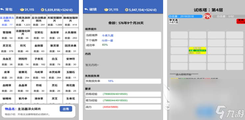Select the 白玉 item card
Viewport: 245px width, 120px height.
coord(55,61)
